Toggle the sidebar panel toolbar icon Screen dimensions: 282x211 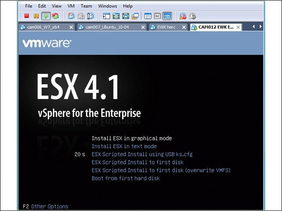point(107,16)
